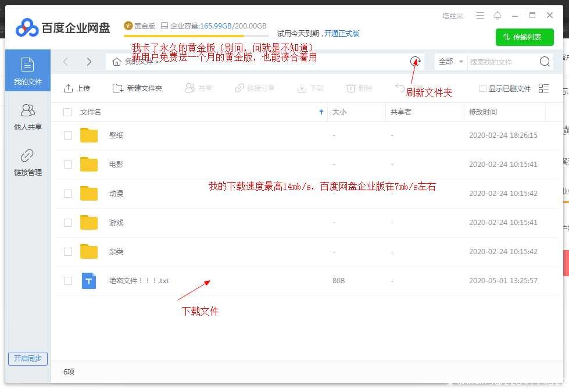Check the checkbox for 动漫 folder
Screen dimensions: 569x389
click(x=68, y=194)
